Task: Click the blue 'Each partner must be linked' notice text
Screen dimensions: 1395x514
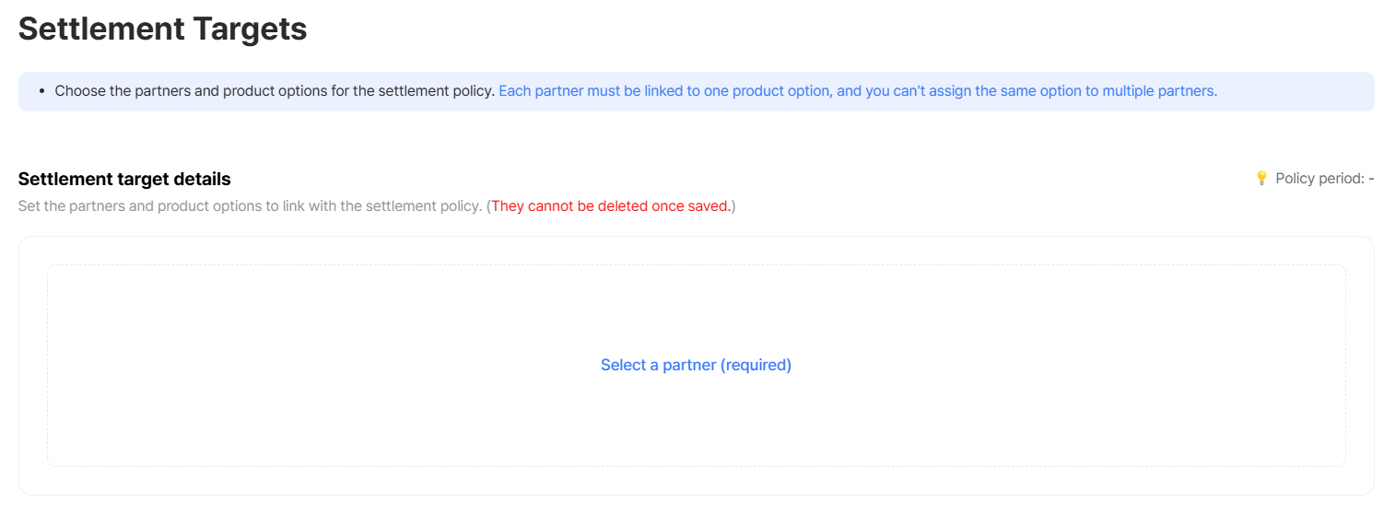Action: (x=858, y=91)
